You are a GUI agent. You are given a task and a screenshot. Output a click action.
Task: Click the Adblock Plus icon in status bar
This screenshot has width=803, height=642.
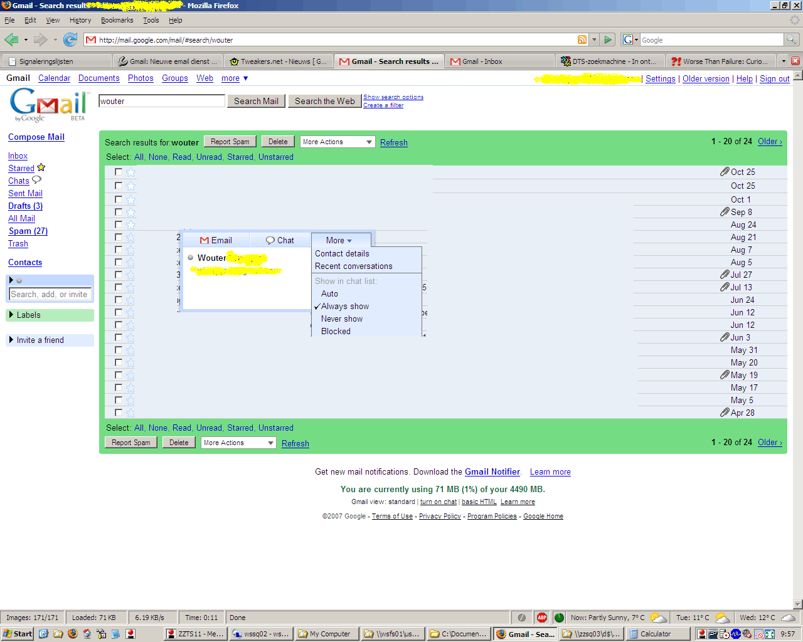542,618
